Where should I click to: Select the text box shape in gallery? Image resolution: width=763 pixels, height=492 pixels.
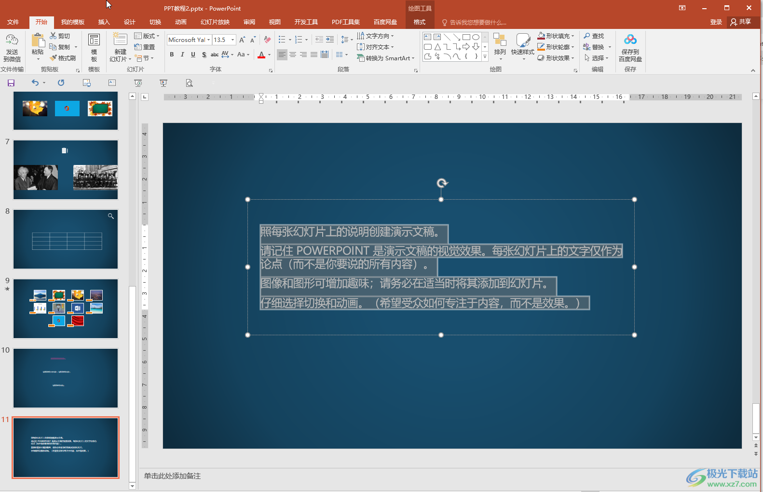coord(428,37)
